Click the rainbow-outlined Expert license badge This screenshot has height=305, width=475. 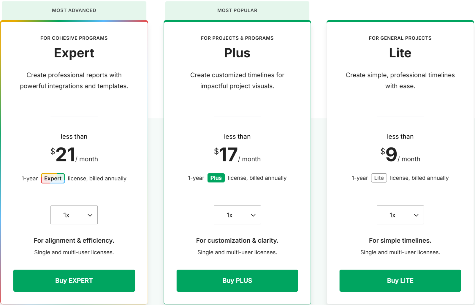(53, 178)
